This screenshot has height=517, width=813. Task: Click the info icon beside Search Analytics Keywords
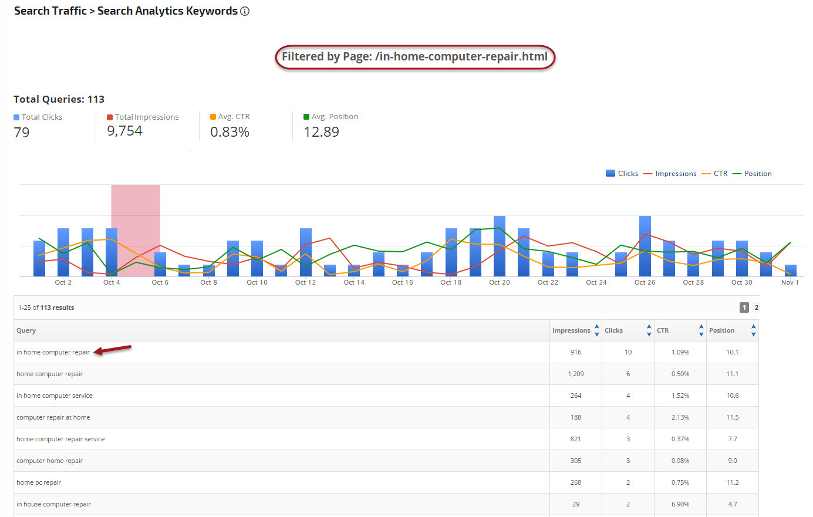[245, 11]
